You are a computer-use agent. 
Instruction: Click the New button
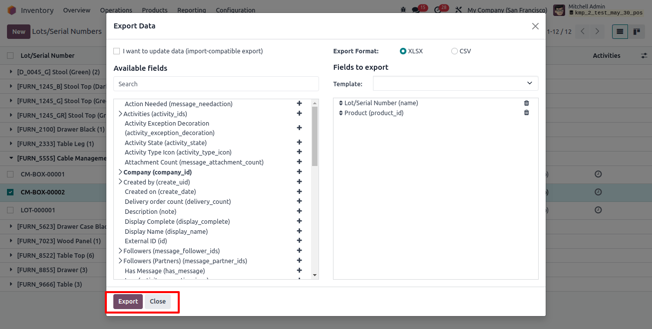click(18, 31)
